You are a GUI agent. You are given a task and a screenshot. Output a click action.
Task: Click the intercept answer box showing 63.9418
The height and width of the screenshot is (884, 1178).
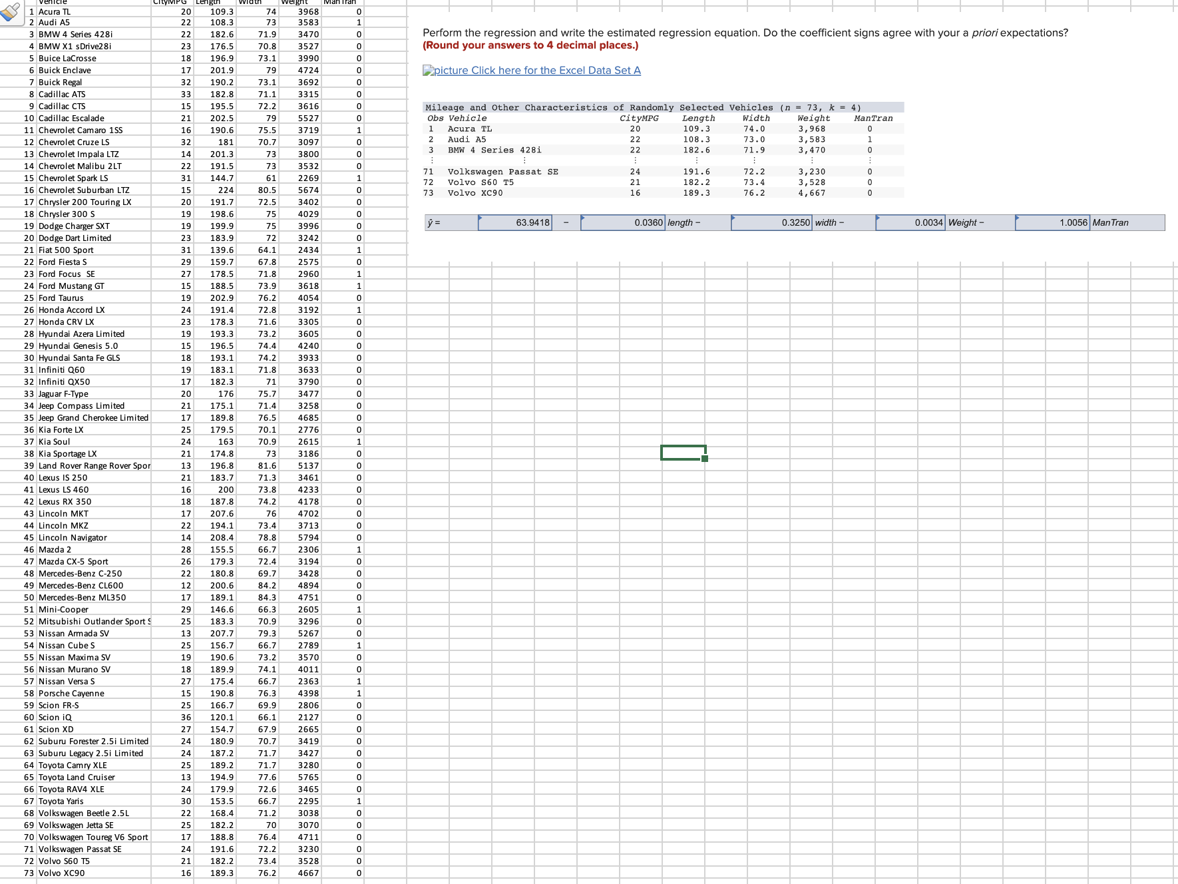[x=516, y=222]
